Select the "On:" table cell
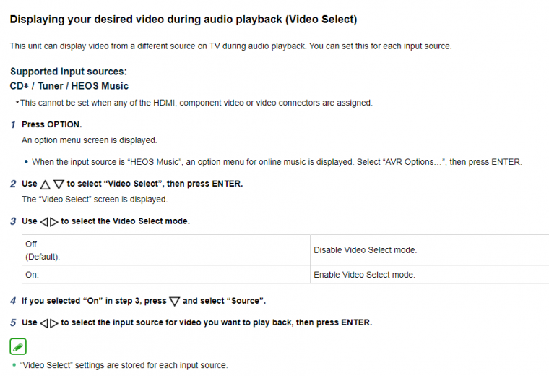 click(x=167, y=275)
